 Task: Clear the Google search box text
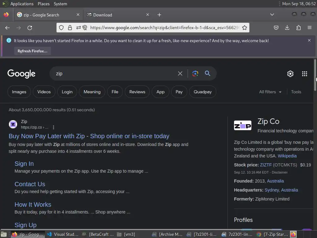click(180, 73)
